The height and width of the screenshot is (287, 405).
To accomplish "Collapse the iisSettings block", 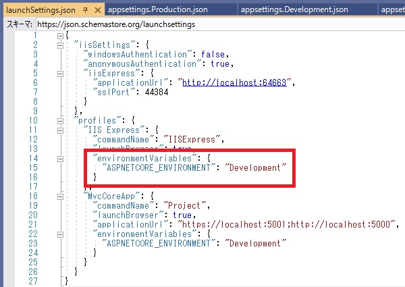I will click(60, 45).
